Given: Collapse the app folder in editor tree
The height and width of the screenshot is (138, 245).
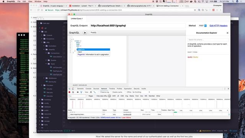Looking at the screenshot, I should tap(40, 31).
